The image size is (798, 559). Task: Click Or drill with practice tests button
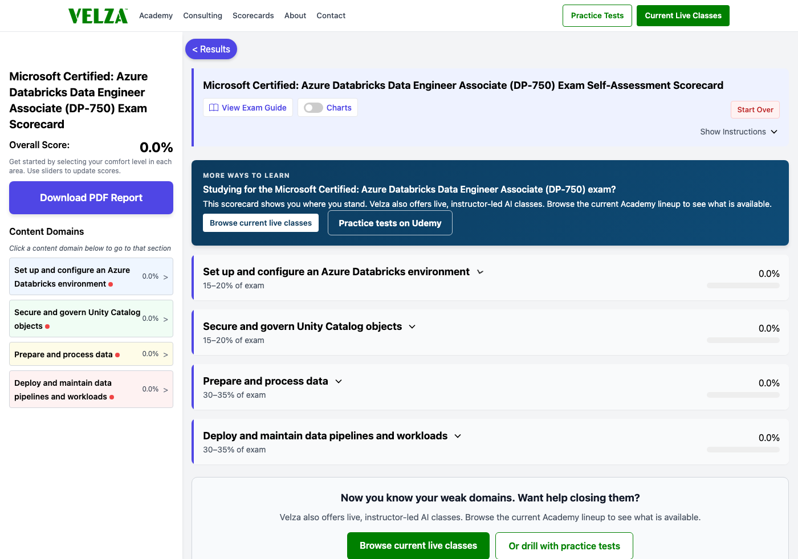point(564,546)
